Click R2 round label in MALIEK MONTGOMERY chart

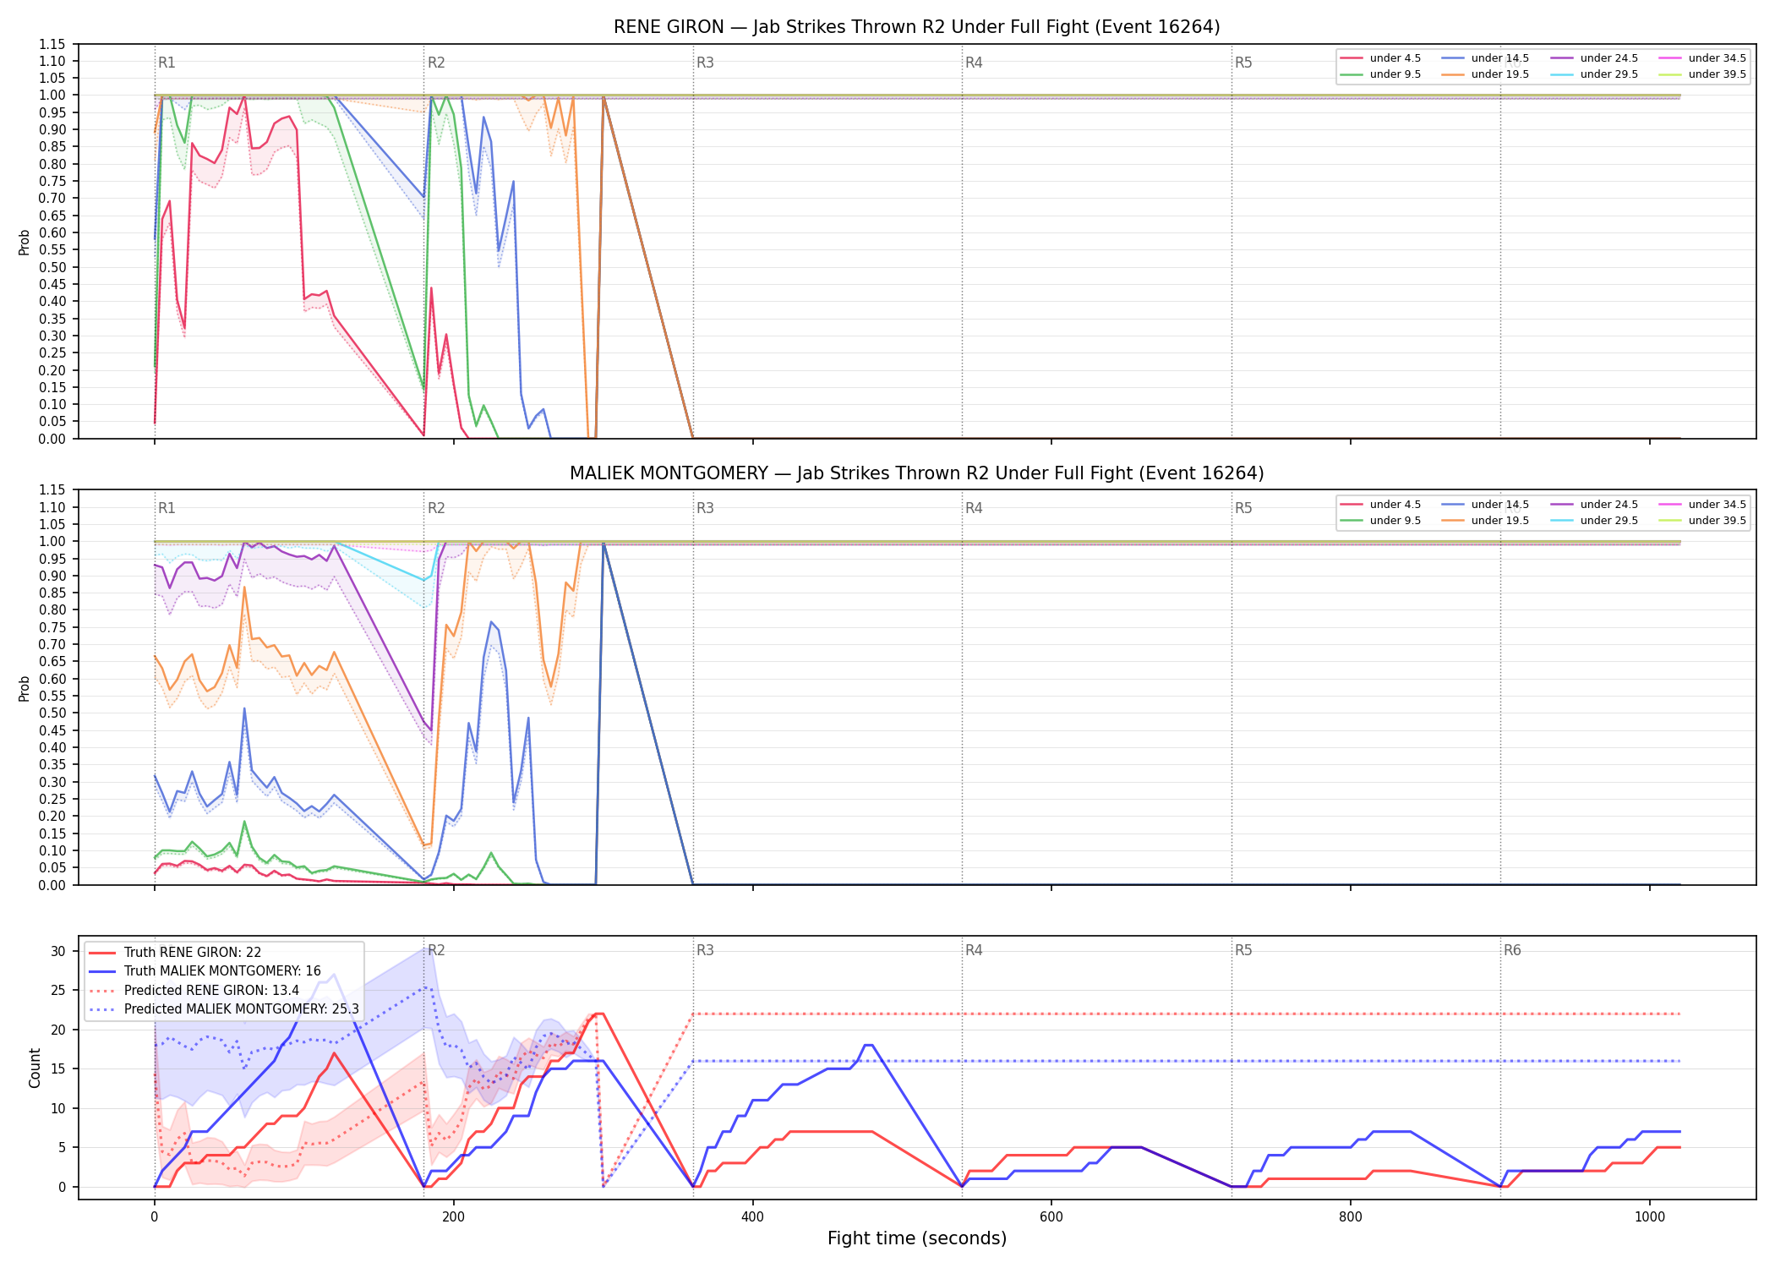point(436,508)
